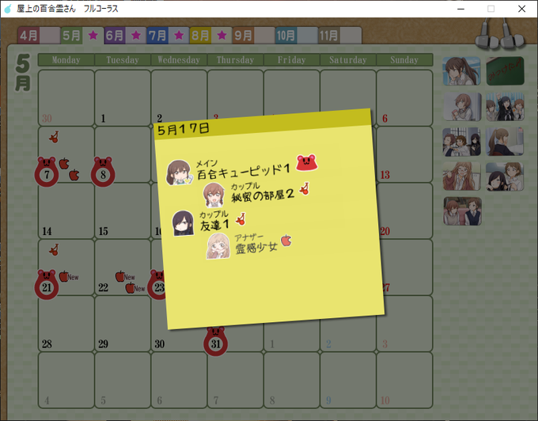538x421 pixels.
Task: Click the bear marker on May 21
Action: click(x=47, y=284)
